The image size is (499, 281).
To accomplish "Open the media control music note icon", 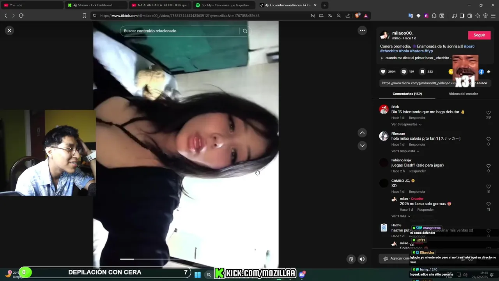I will (454, 16).
